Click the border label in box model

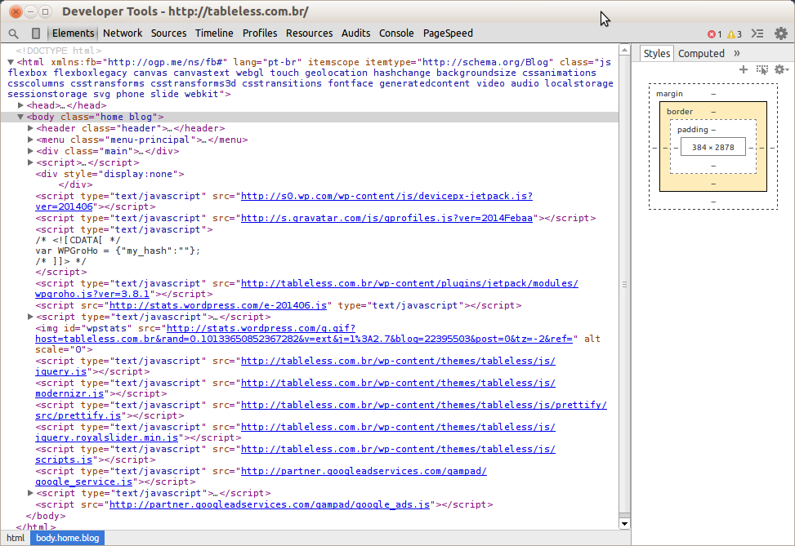click(680, 112)
